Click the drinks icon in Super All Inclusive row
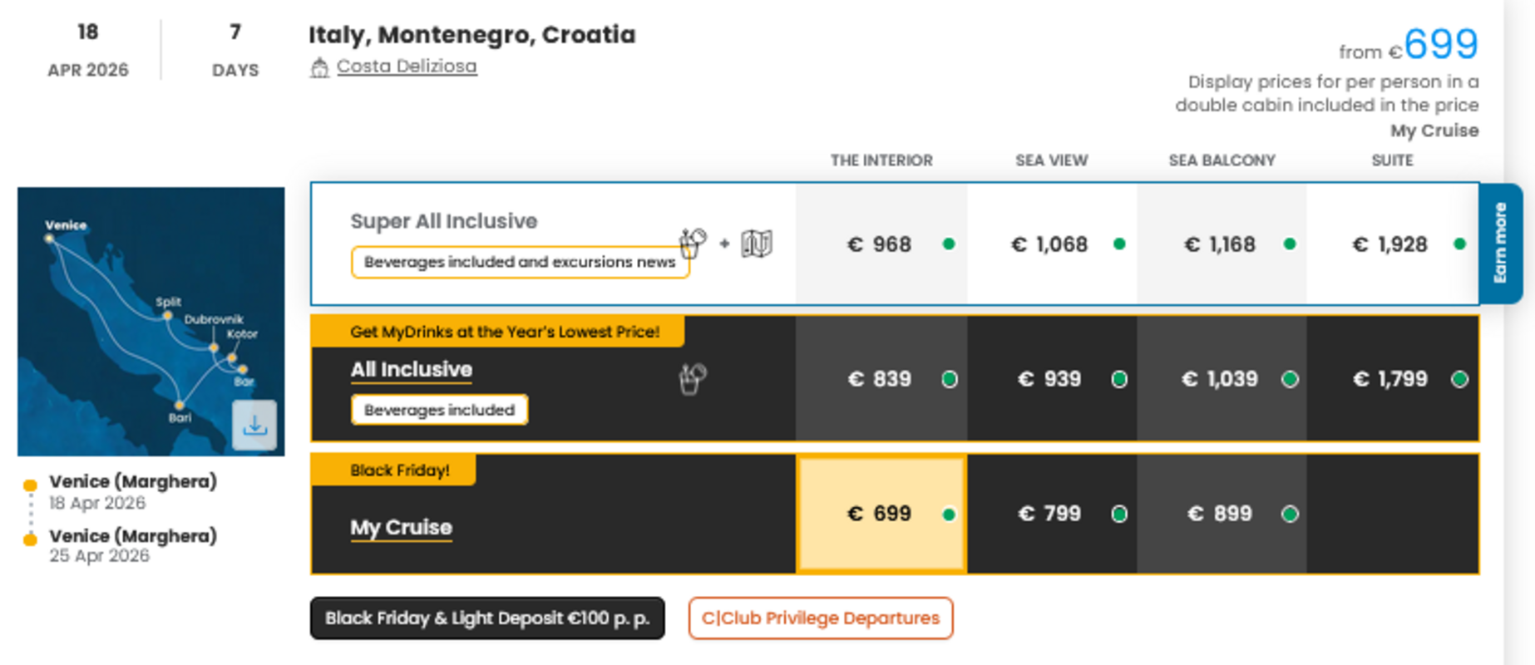 click(x=693, y=244)
